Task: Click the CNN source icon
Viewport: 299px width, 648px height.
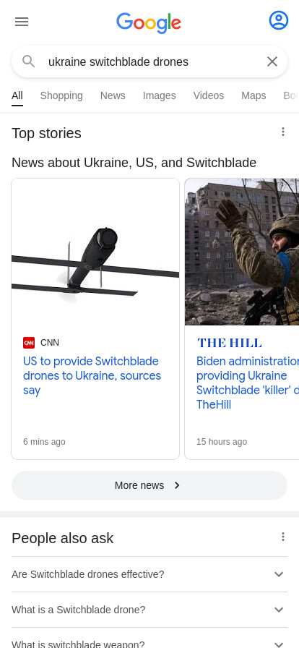Action: pos(29,343)
